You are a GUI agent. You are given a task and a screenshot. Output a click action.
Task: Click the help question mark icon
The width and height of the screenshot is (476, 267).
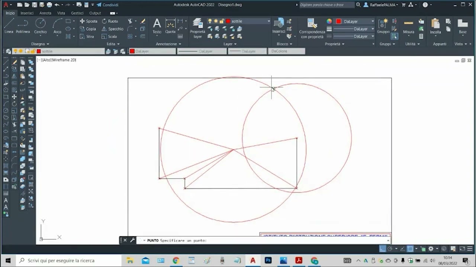tap(425, 5)
